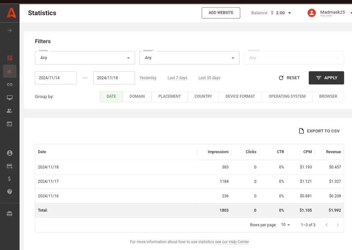
Task: Group by DATE tab
Action: (x=111, y=96)
